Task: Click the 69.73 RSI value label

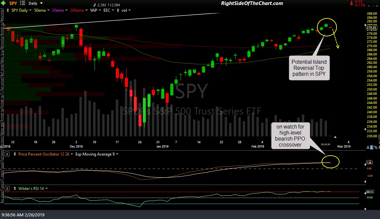Action: (370, 192)
